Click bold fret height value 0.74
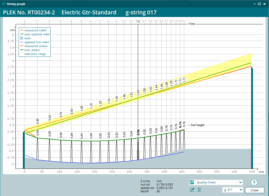This screenshot has height=196, width=269. (x=180, y=125)
